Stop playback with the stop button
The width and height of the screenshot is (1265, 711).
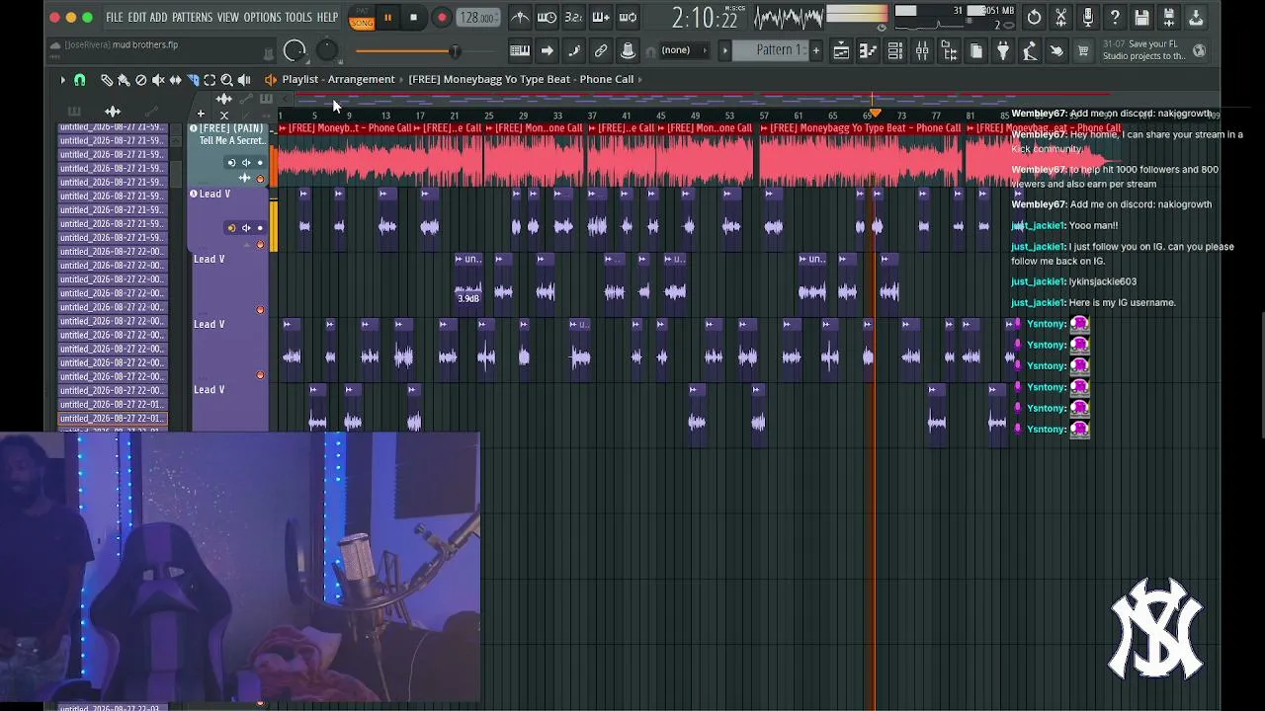pos(413,18)
